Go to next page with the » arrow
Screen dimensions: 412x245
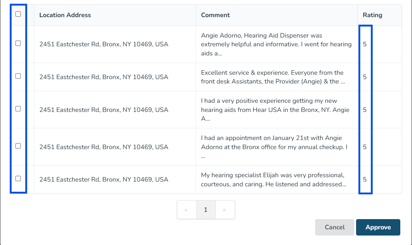pyautogui.click(x=224, y=210)
